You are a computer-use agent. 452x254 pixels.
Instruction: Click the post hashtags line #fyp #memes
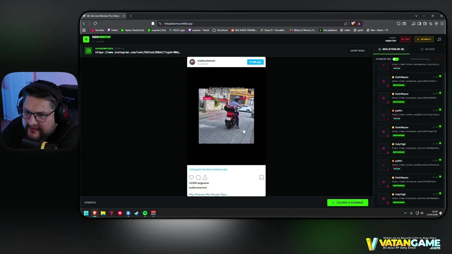coord(209,194)
